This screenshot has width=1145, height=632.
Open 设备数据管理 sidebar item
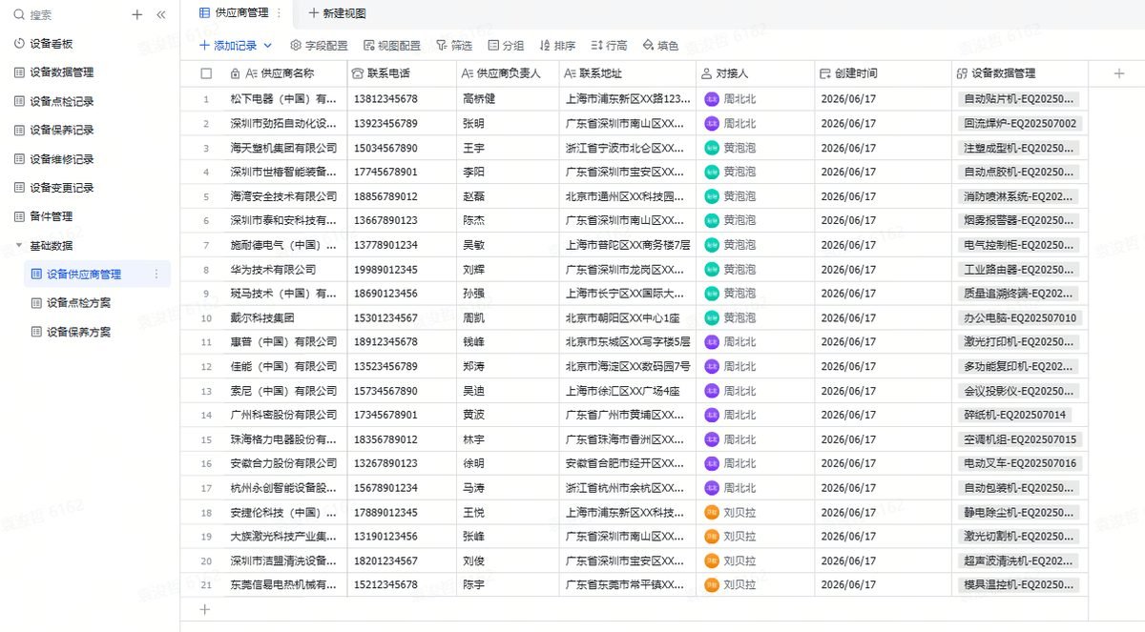62,72
